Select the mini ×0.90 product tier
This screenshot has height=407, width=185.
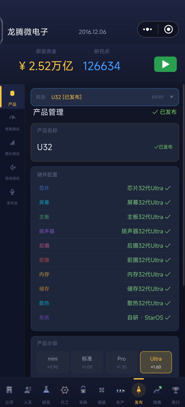(53, 362)
